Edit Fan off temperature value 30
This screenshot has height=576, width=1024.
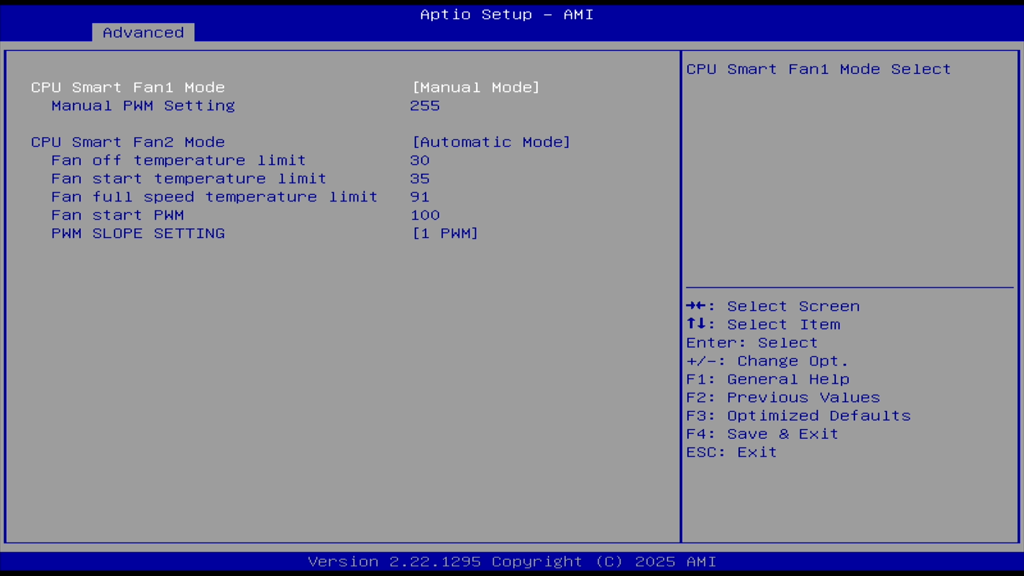tap(420, 161)
